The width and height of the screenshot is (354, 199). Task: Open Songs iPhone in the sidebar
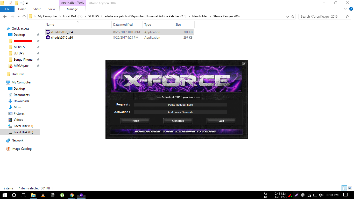(x=23, y=60)
